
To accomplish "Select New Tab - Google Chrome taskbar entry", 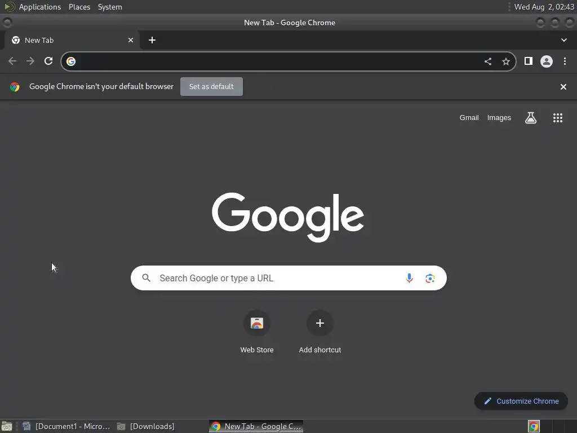I will pyautogui.click(x=256, y=426).
